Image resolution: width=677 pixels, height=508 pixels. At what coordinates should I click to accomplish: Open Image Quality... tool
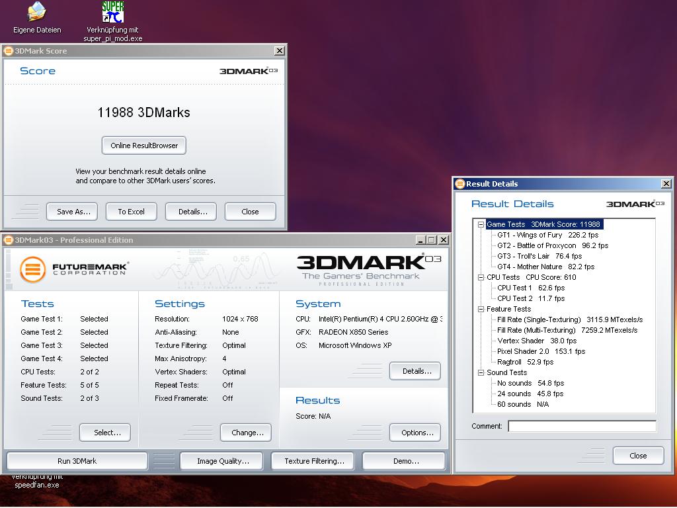(x=221, y=461)
